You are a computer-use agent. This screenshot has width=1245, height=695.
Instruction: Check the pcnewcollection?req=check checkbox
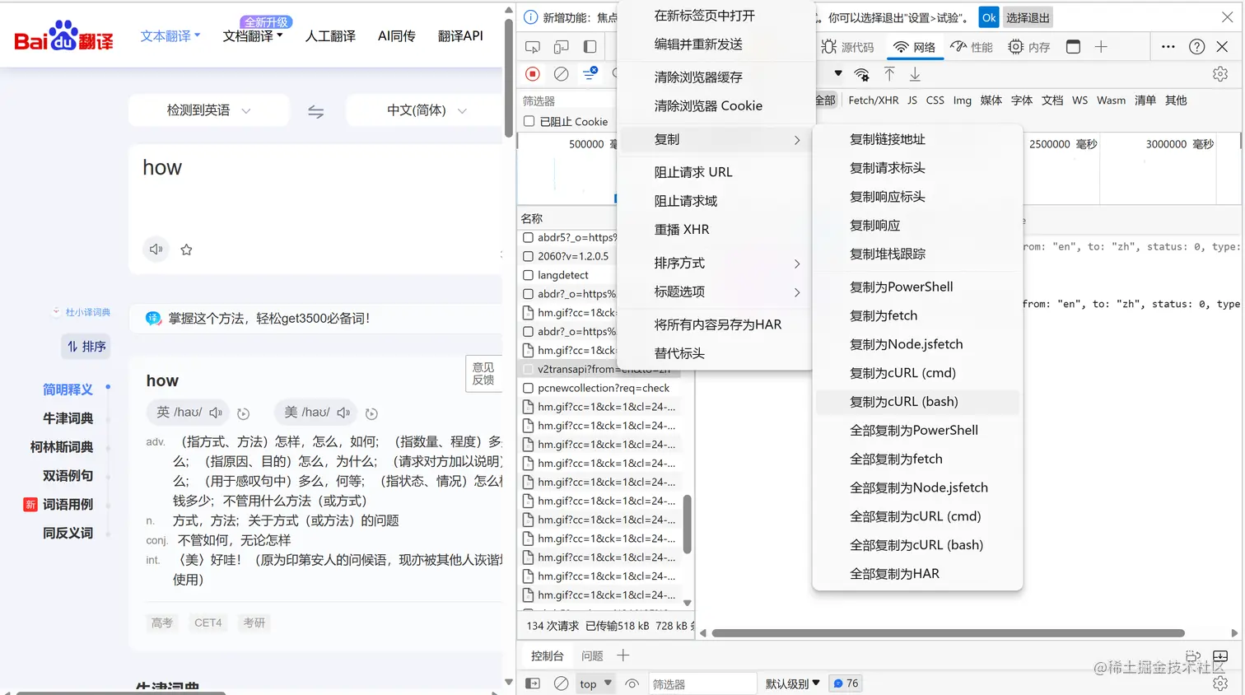pos(529,388)
